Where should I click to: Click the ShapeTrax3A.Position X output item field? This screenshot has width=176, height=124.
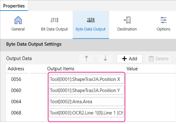pos(87,79)
